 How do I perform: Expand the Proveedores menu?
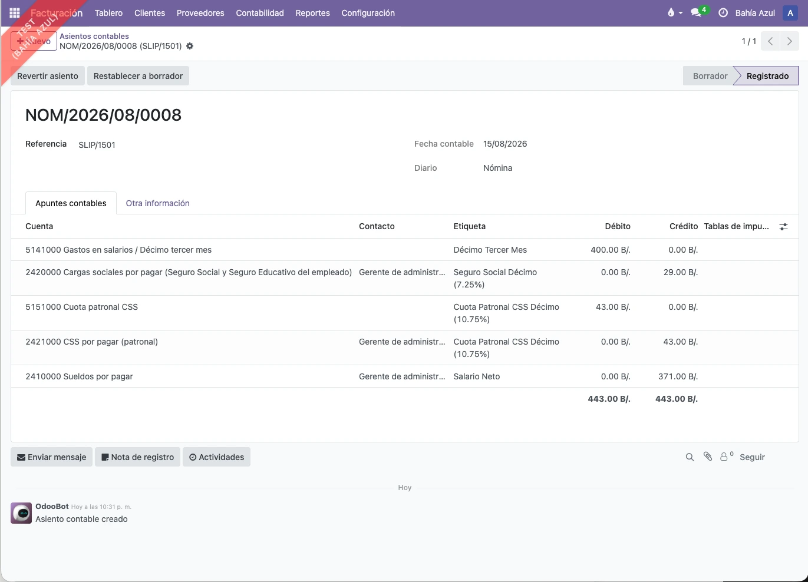(200, 13)
